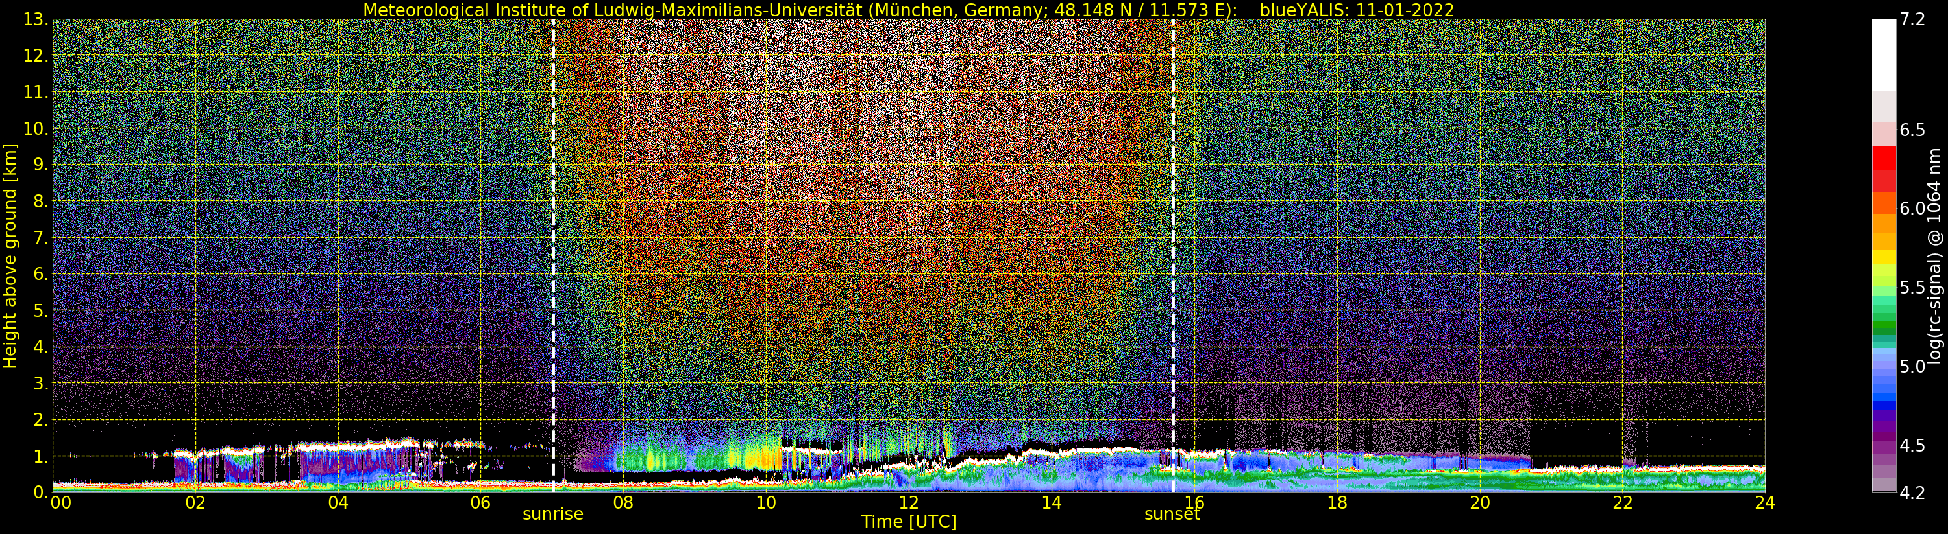
Task: Select the white dashed sunrise marker line
Action: [554, 255]
